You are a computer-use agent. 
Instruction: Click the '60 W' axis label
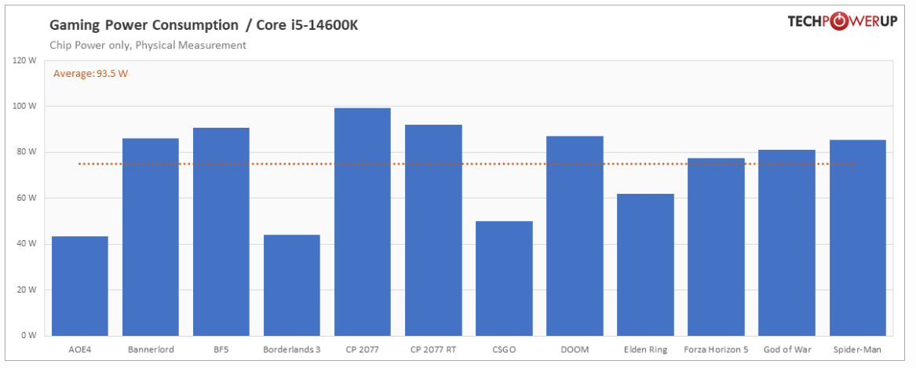[x=27, y=198]
